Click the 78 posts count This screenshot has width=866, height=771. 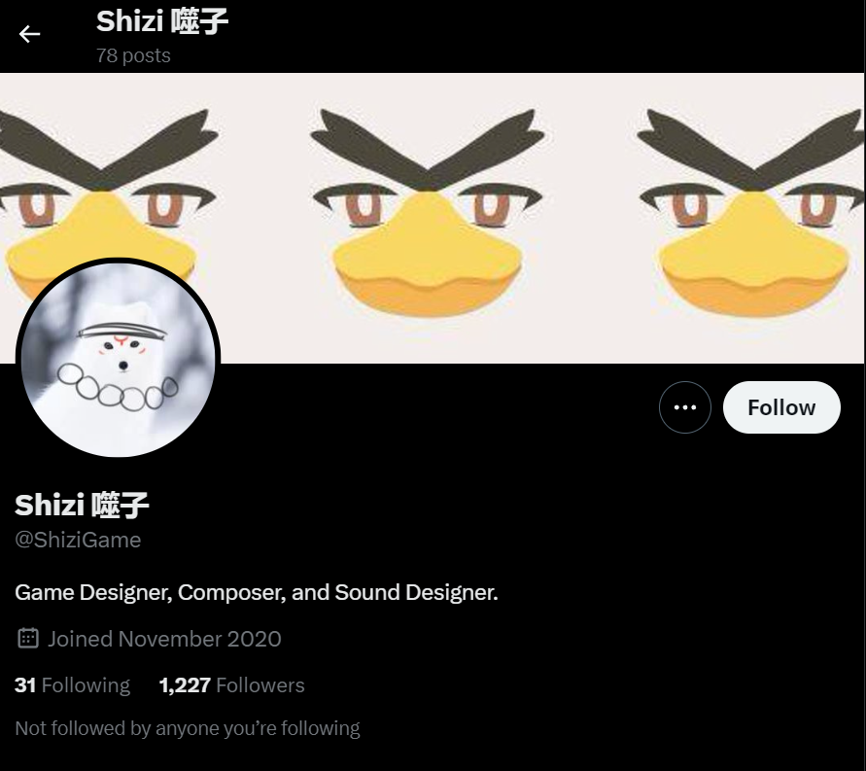(x=133, y=55)
